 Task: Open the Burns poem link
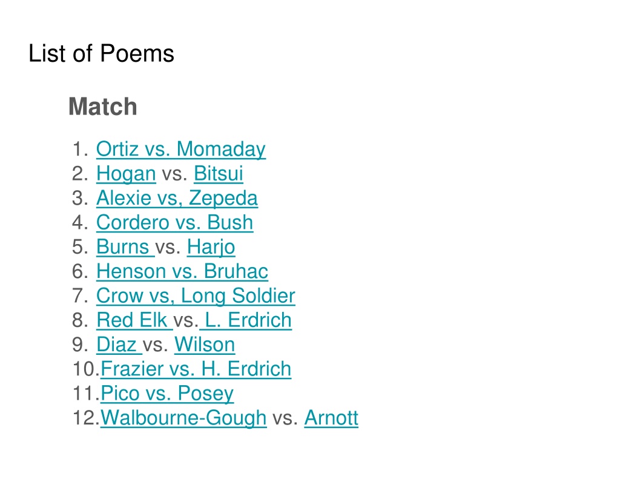click(125, 247)
